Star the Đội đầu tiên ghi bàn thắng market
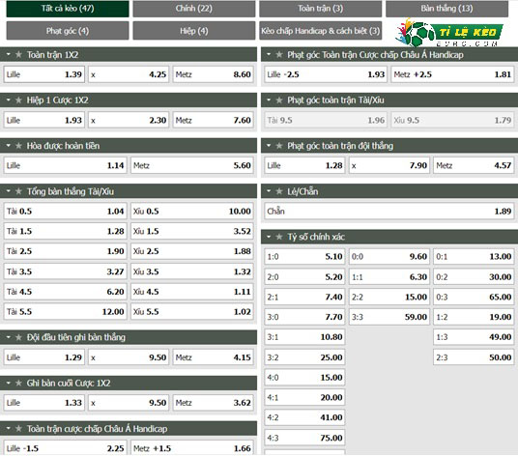The image size is (518, 456). coord(18,337)
